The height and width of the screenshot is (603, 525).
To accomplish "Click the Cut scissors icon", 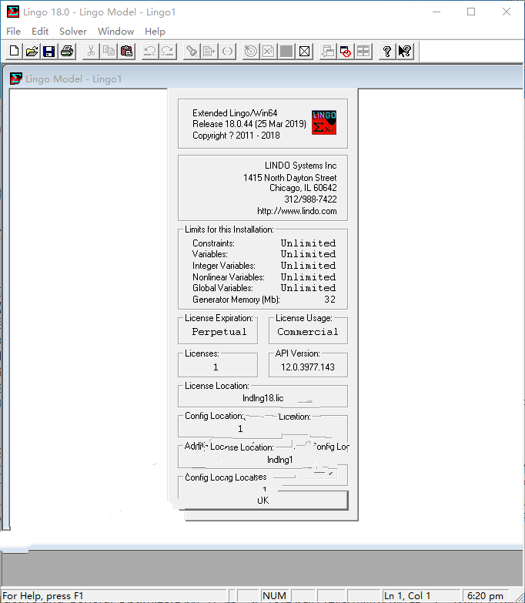I will tap(91, 51).
